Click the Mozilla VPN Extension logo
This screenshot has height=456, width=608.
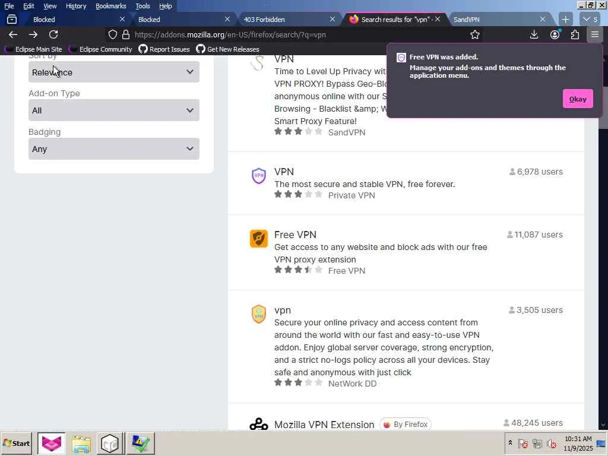[259, 424]
